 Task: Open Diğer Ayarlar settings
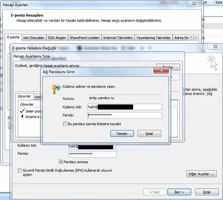(x=202, y=174)
